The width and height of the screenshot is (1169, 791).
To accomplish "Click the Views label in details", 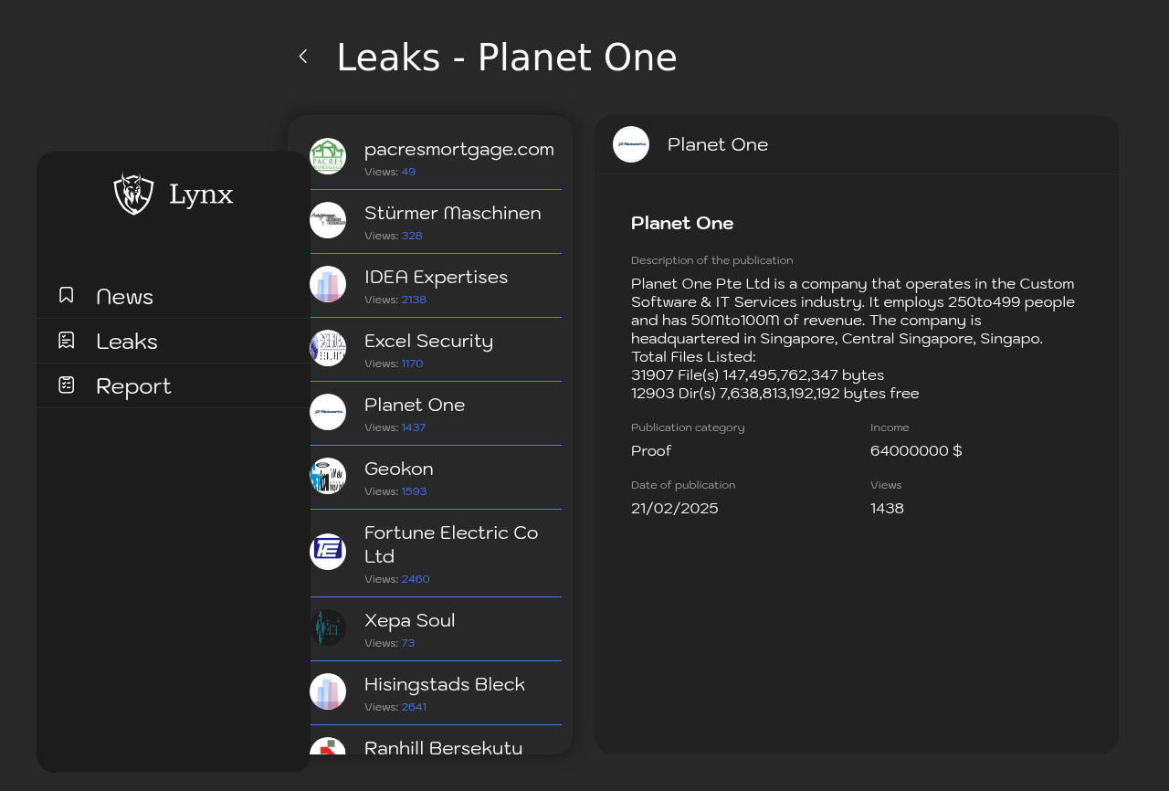I will tap(886, 485).
